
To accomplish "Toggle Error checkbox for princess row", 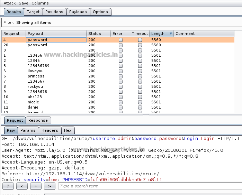I will [121, 76].
